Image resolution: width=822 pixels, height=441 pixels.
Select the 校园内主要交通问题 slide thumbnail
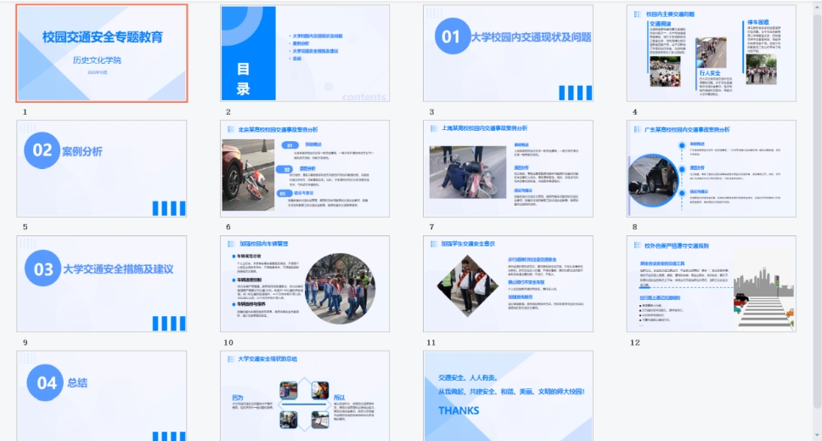(711, 53)
